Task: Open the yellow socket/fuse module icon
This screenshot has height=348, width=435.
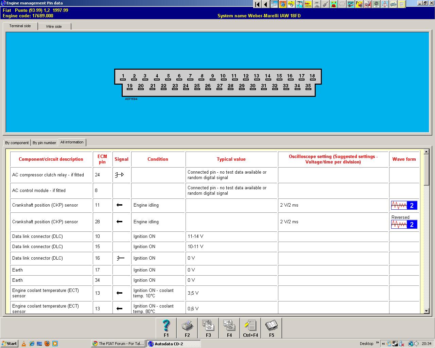Action: (x=402, y=4)
